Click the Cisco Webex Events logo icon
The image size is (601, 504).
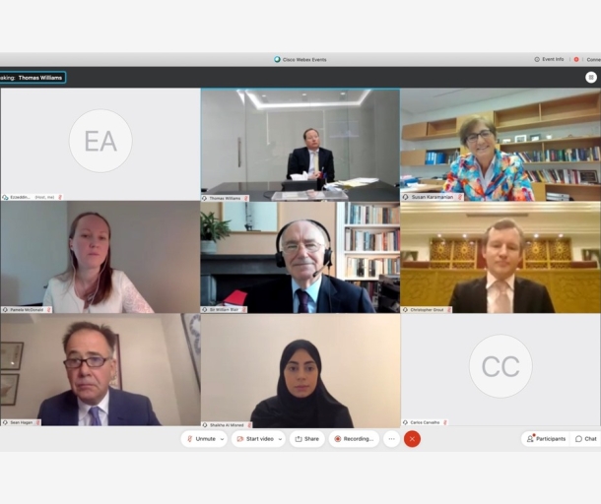(277, 59)
